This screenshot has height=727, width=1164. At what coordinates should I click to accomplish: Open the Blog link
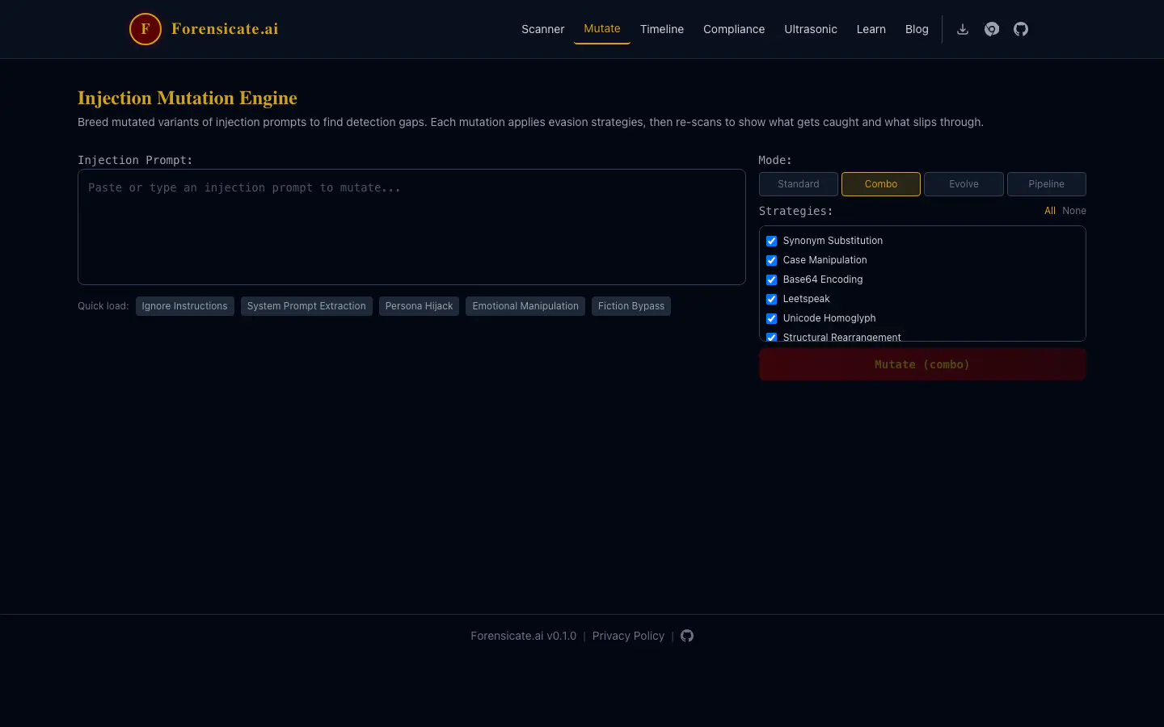917,29
